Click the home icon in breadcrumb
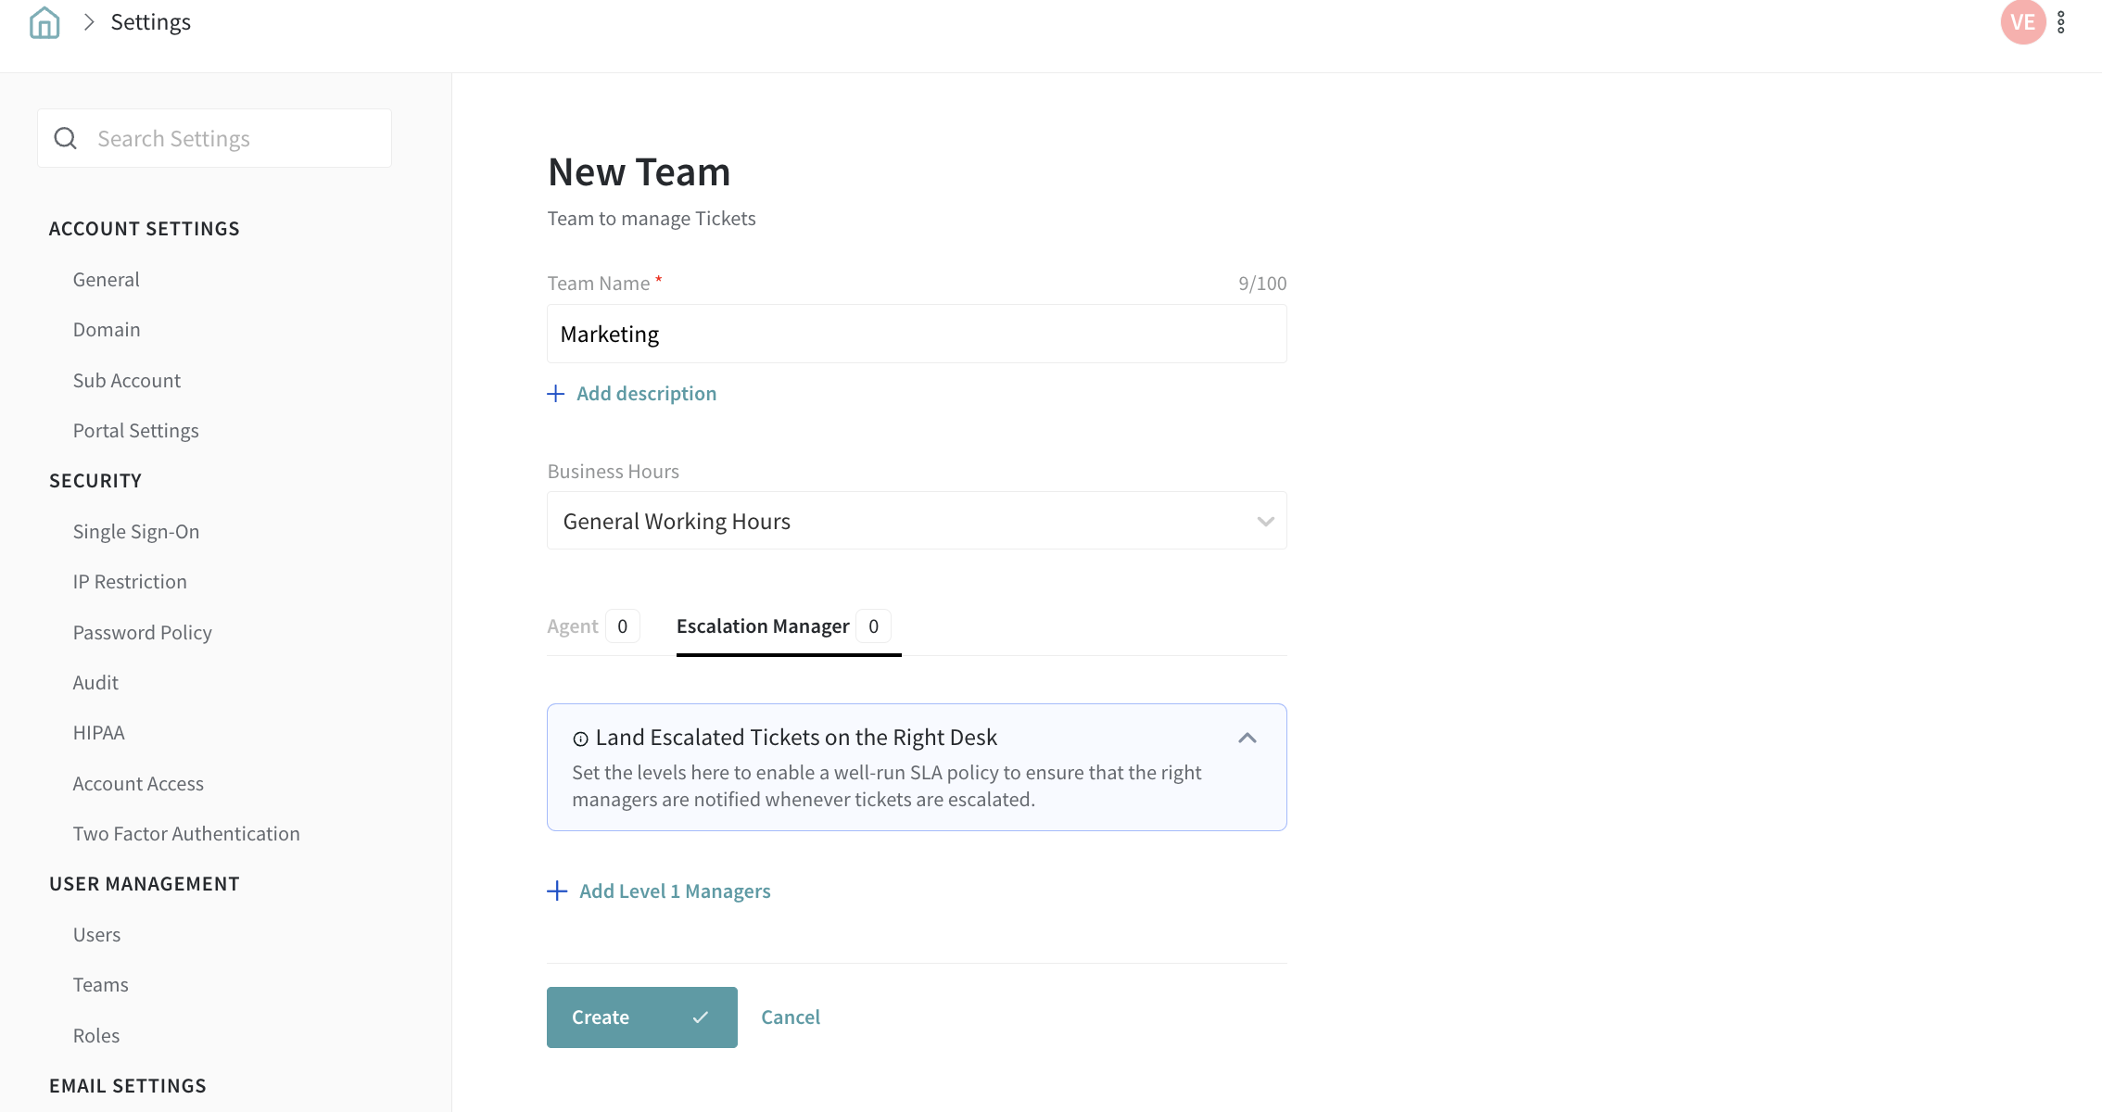The height and width of the screenshot is (1112, 2102). coord(44,22)
